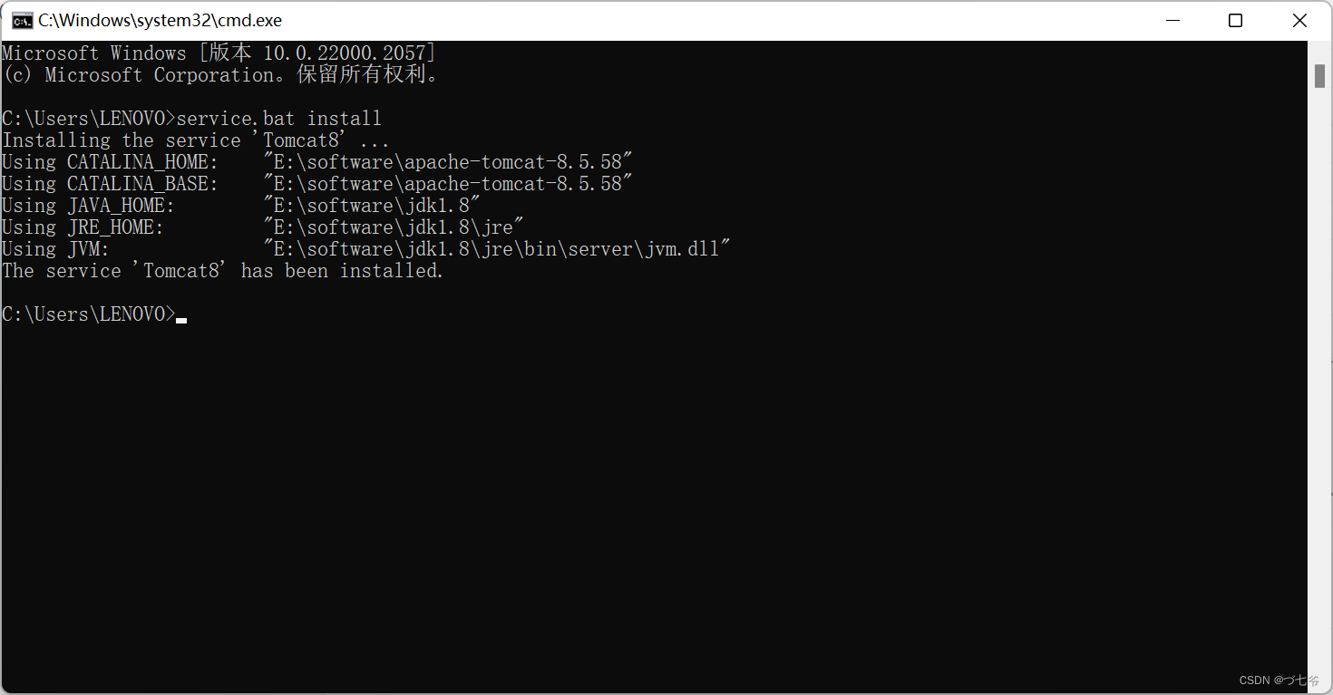Maximize the Command Prompt window
This screenshot has width=1333, height=695.
[x=1235, y=20]
